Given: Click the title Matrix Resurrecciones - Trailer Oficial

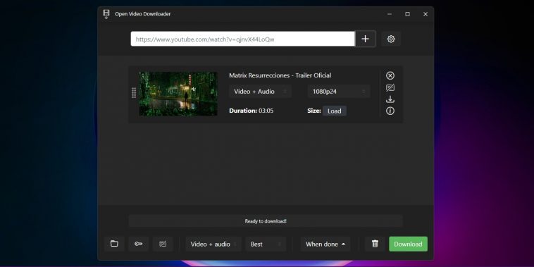Looking at the screenshot, I should click(x=280, y=75).
